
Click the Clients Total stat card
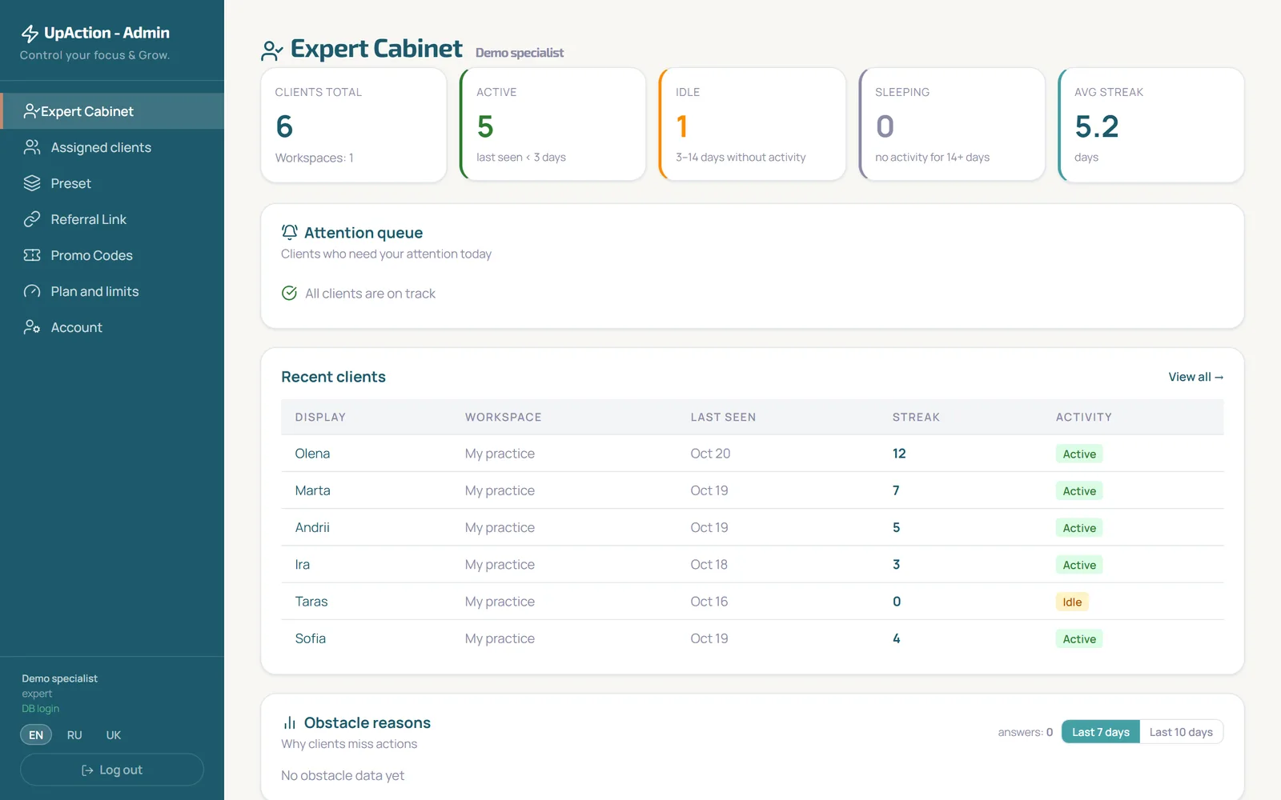[x=353, y=125]
